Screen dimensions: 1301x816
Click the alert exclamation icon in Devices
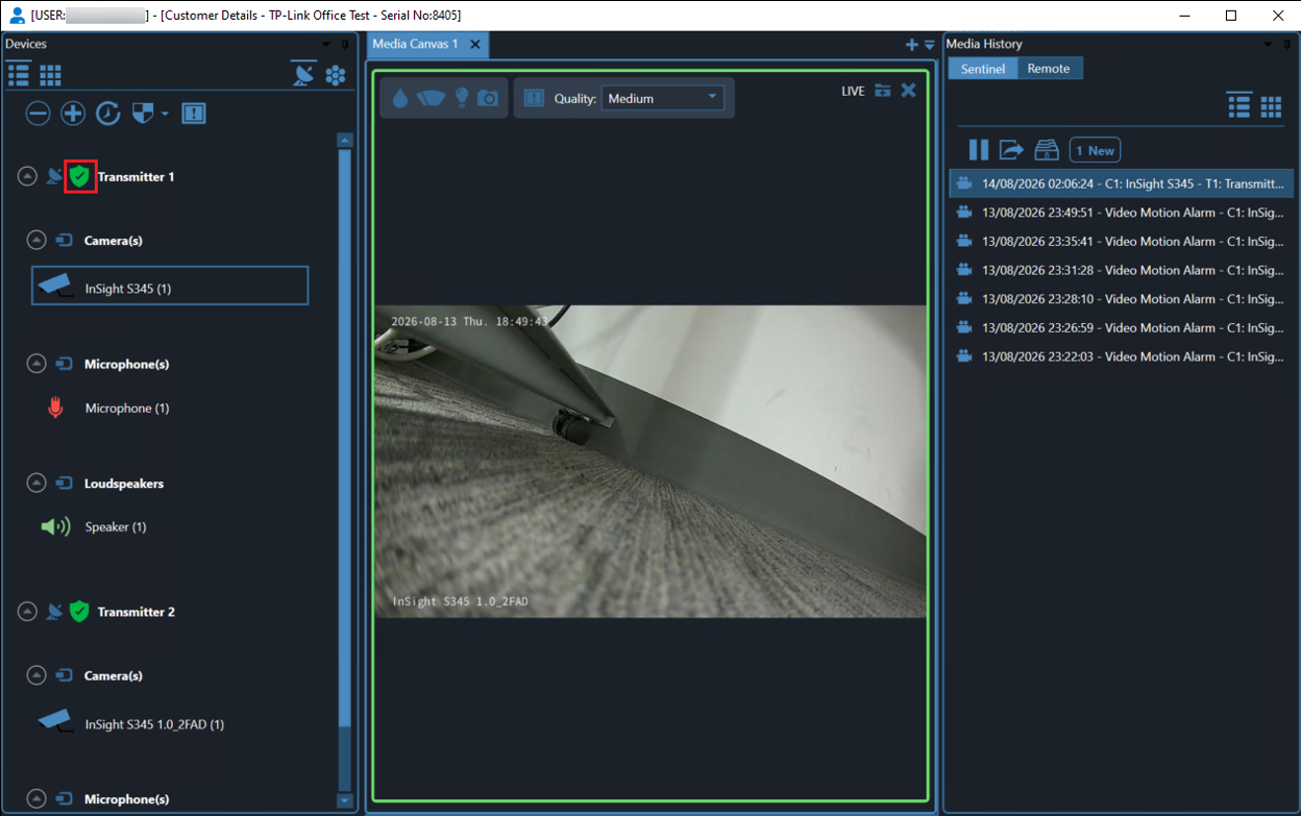click(x=194, y=114)
